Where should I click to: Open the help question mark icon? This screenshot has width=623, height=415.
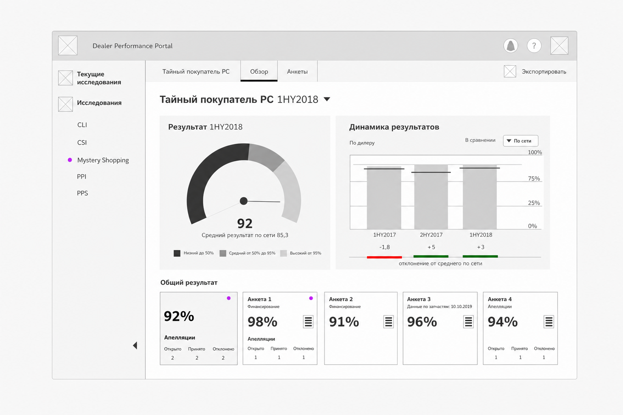point(534,46)
